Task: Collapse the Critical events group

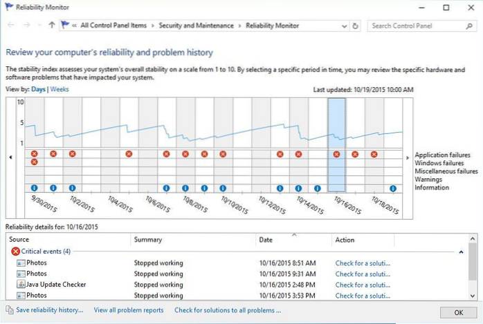Action: click(462, 252)
